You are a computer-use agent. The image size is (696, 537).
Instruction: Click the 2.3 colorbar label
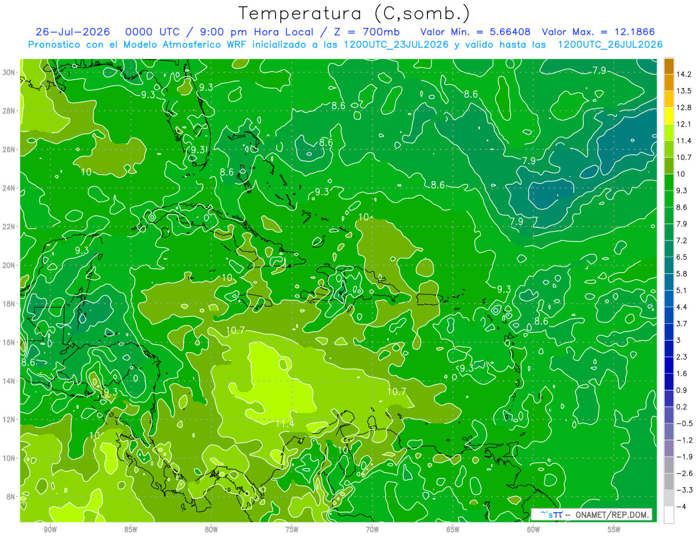(682, 357)
